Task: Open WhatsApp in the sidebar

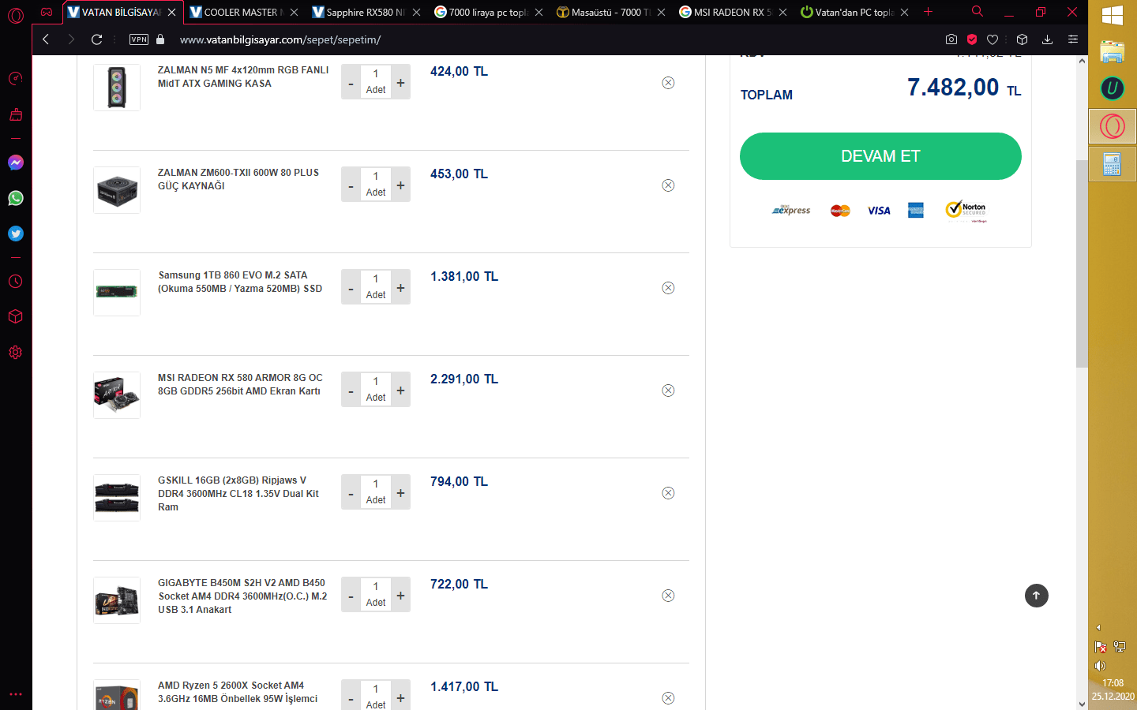Action: pyautogui.click(x=16, y=198)
